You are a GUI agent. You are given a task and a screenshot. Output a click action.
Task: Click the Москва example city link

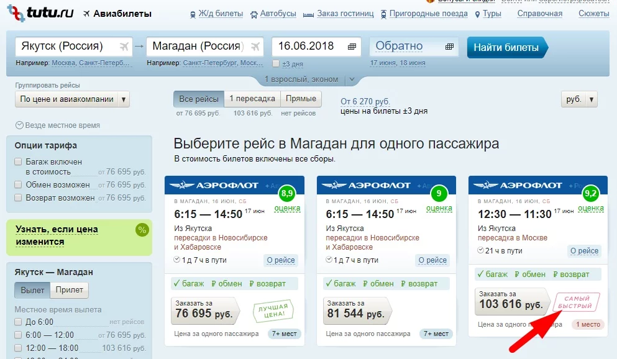[64, 63]
